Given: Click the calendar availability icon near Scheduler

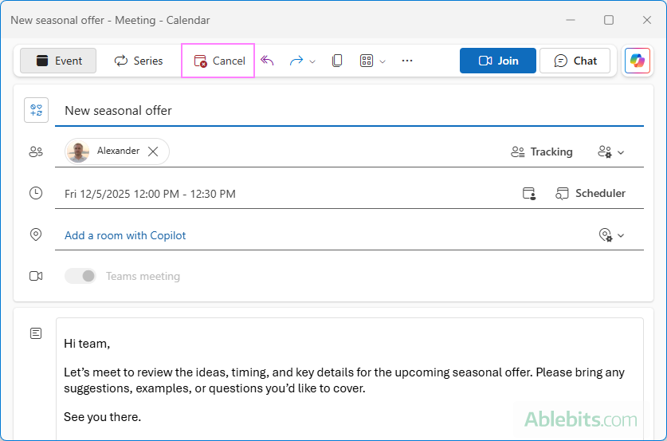Looking at the screenshot, I should [529, 194].
